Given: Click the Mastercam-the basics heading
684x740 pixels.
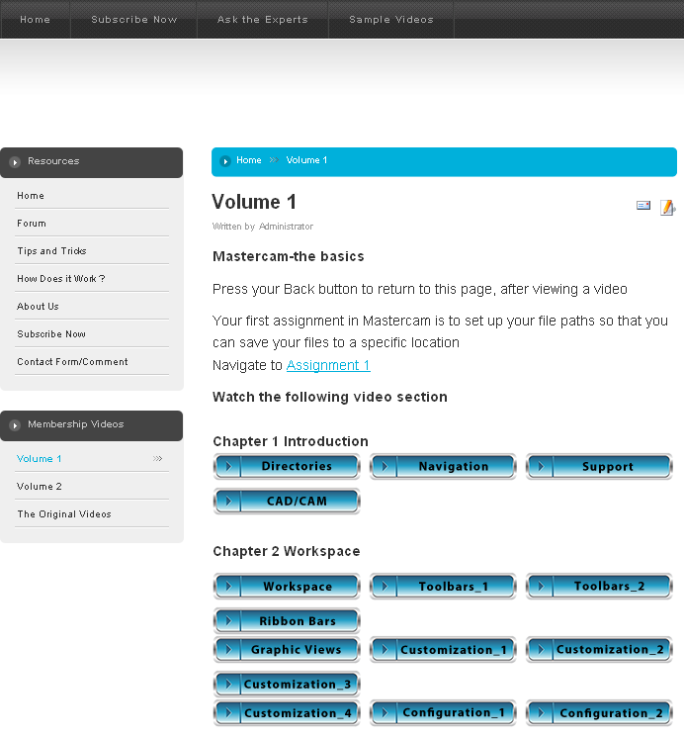Looking at the screenshot, I should coord(288,256).
